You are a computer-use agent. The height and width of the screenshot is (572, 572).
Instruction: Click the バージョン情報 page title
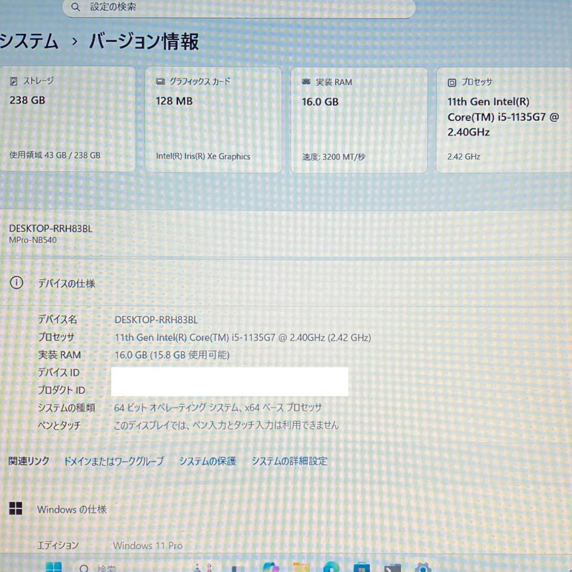point(144,41)
